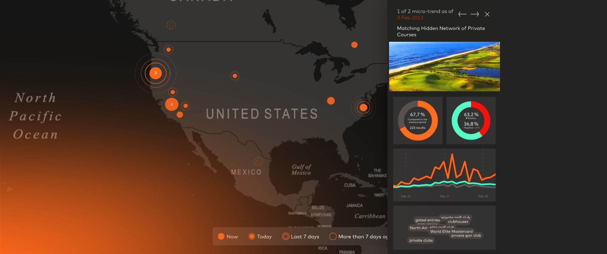Viewport: 607px width, 254px height.
Task: Toggle the Last 7 days legend filter
Action: 300,237
